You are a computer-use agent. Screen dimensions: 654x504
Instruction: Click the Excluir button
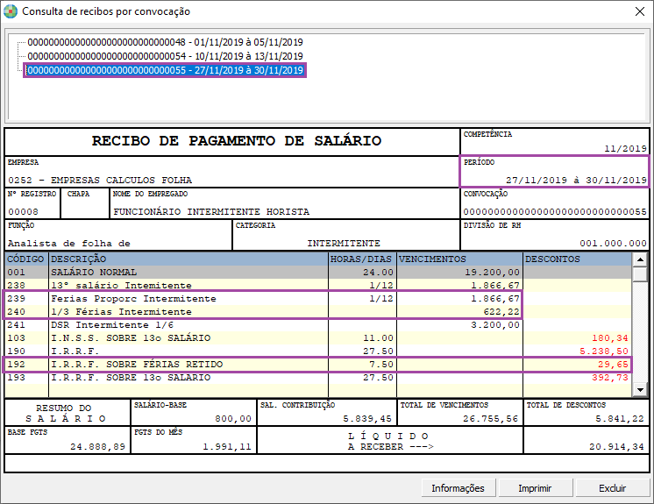(612, 488)
